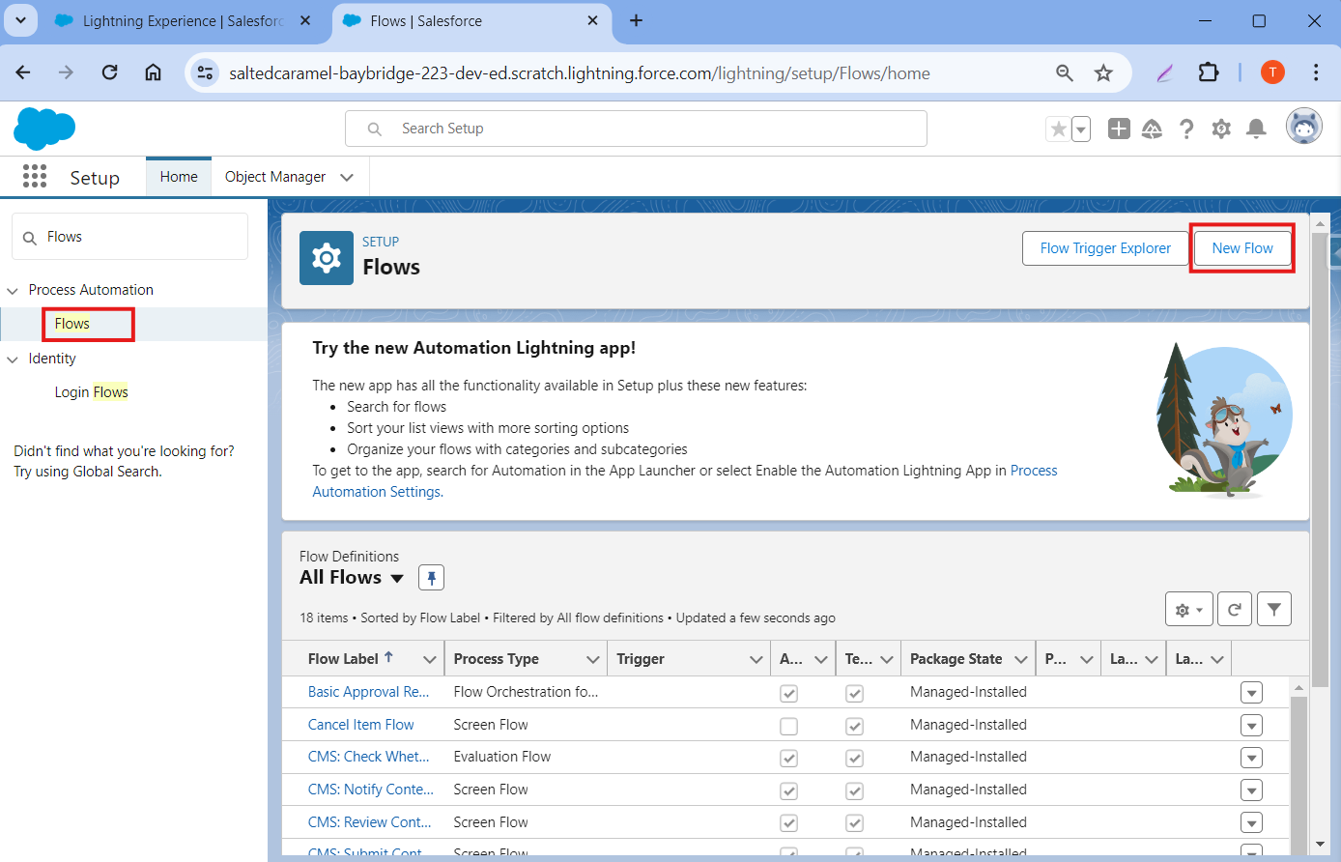Toggle Template checkbox for CMS: Review Cont row
Viewport: 1341px width, 862px height.
point(854,823)
